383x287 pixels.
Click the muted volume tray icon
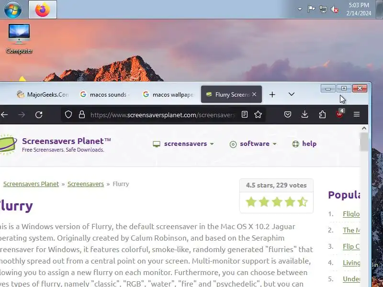click(335, 10)
